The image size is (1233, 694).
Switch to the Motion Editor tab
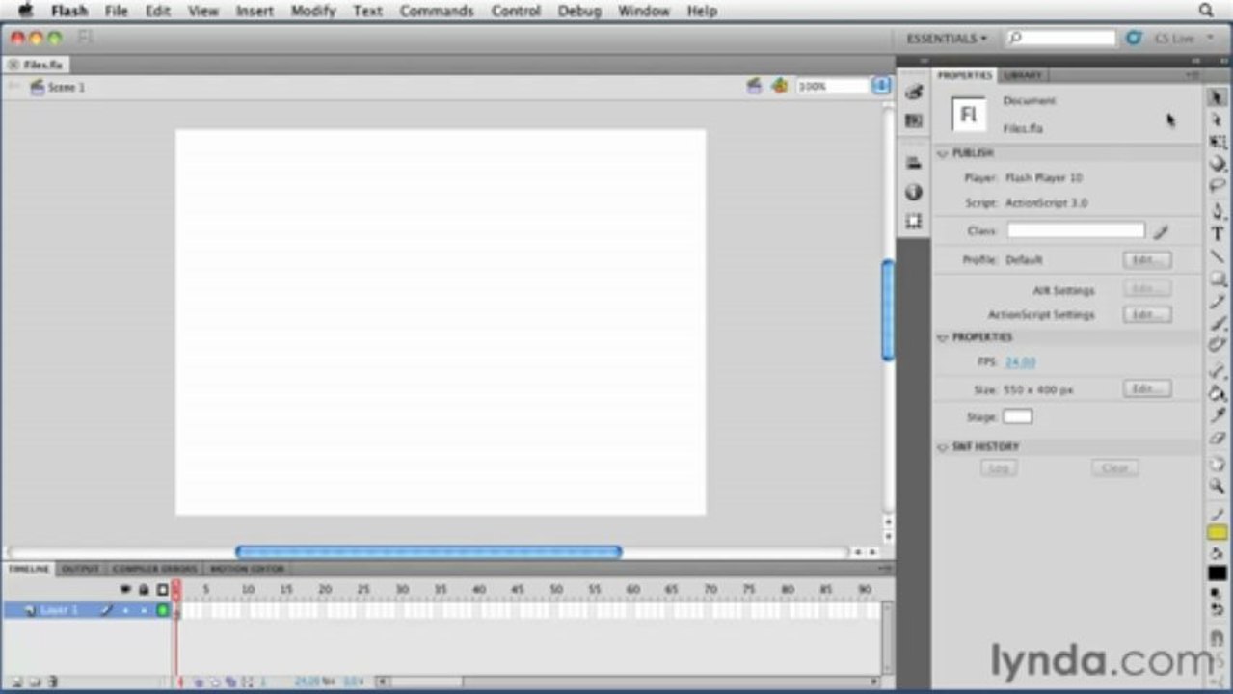click(x=247, y=569)
